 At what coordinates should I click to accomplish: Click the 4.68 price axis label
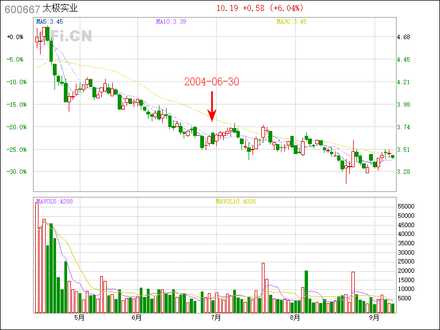coord(404,37)
